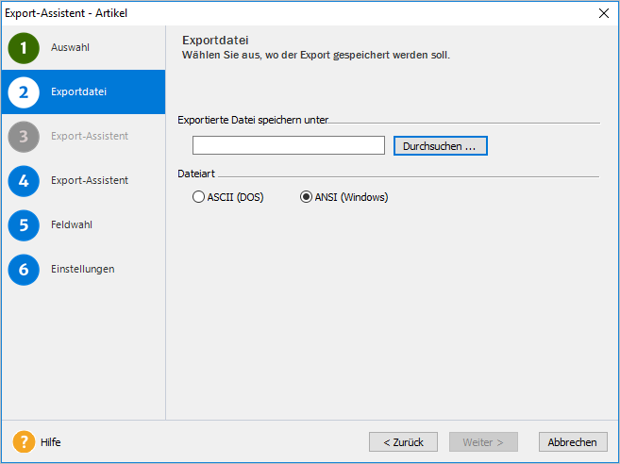Click the greyed-out step 3 circle icon
Screen dimensions: 620x464
[24, 137]
